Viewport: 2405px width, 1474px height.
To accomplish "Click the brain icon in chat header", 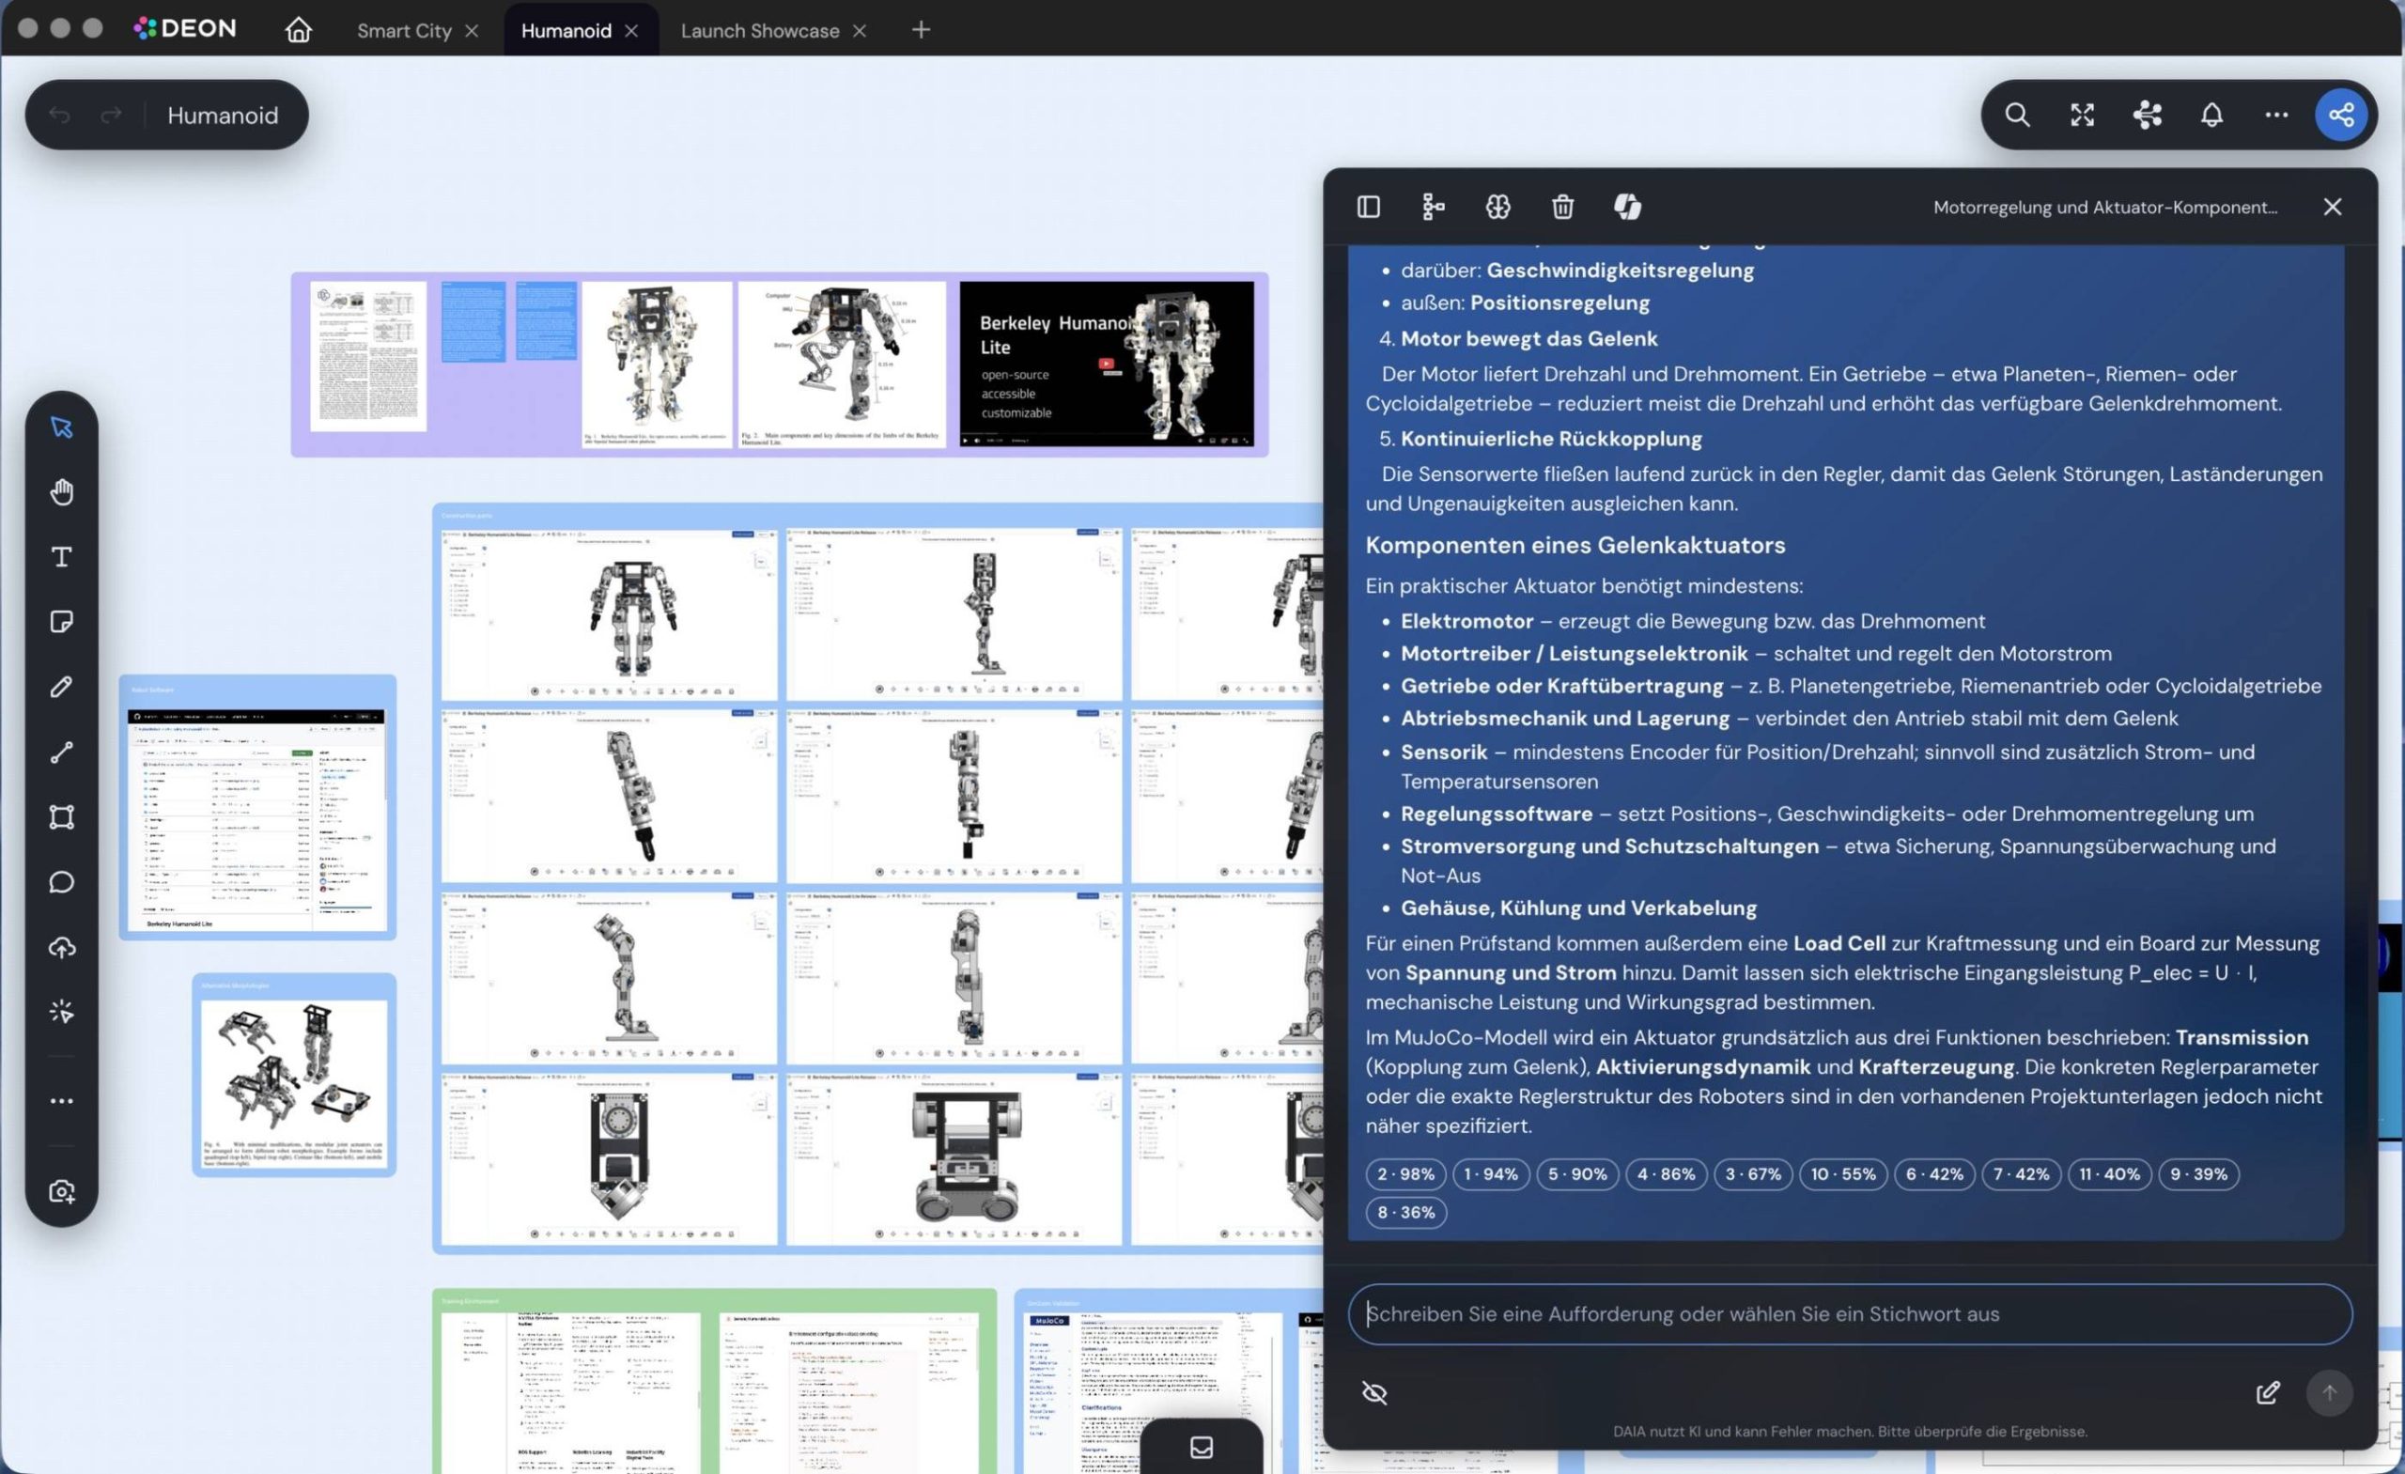I will [x=1498, y=207].
